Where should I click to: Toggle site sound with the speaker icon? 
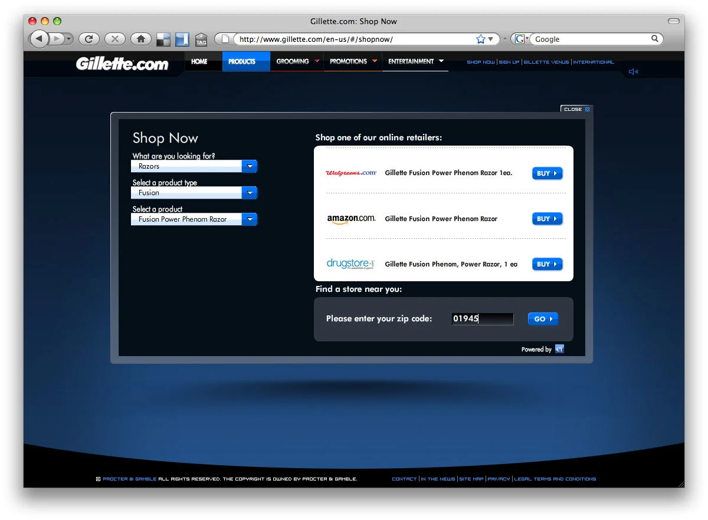633,71
